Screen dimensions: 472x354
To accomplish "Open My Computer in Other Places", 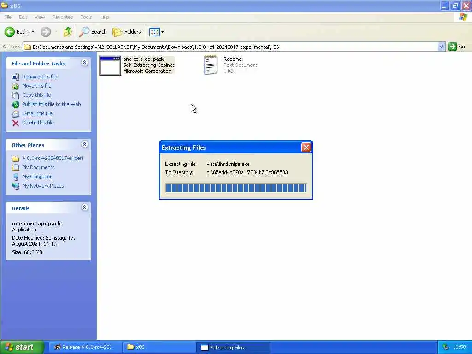I will [37, 177].
